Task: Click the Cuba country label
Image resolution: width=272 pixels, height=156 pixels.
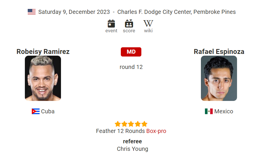Action: (48, 111)
